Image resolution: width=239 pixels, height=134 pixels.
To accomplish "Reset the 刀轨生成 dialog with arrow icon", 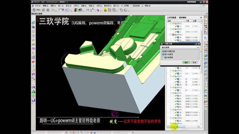I will pos(196,44).
